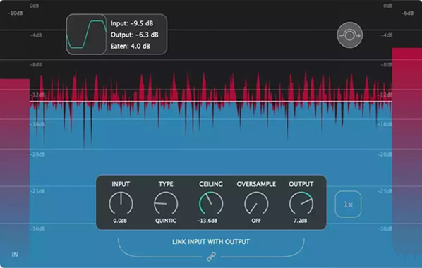The width and height of the screenshot is (422, 268).
Task: Click the TYPE selector knob
Action: tap(166, 203)
